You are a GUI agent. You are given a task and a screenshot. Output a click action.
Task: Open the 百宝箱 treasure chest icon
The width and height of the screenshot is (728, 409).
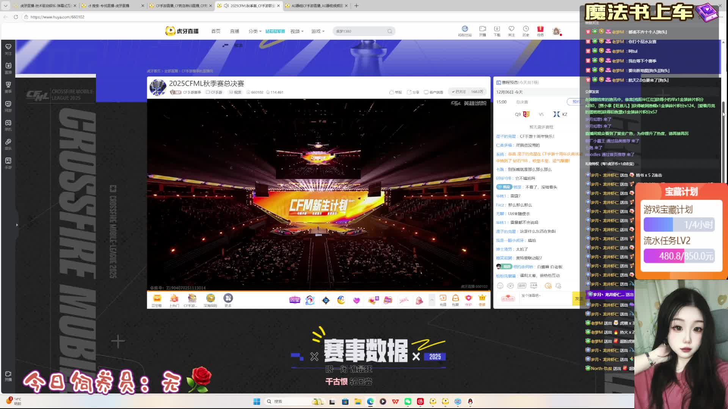(x=157, y=300)
